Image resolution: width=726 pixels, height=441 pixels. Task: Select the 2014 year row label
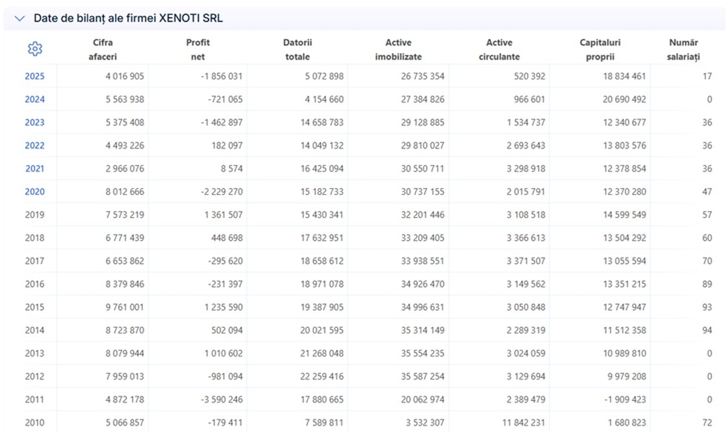(34, 330)
